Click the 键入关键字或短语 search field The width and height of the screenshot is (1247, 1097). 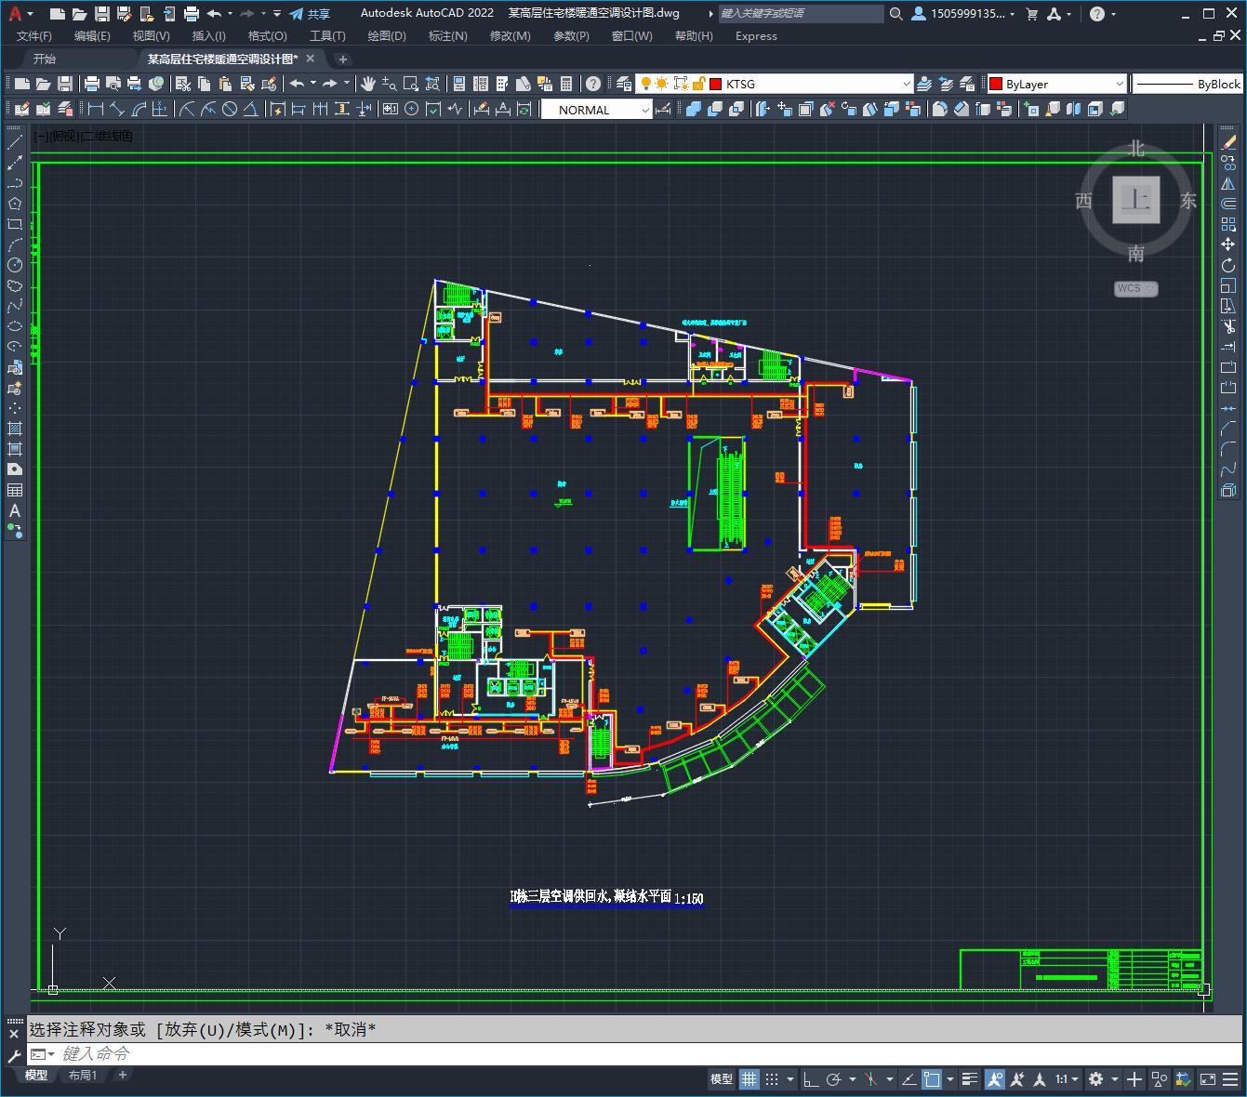pos(801,14)
